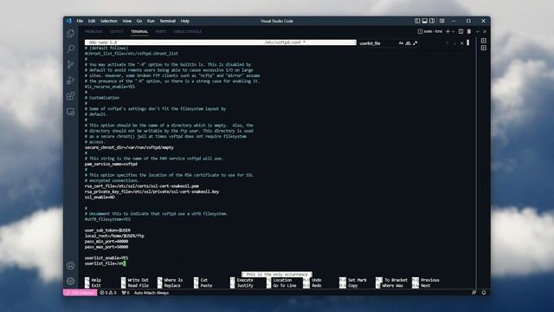Image resolution: width=554 pixels, height=312 pixels.
Task: Toggle the primary side bar layout icon
Action: point(417,21)
